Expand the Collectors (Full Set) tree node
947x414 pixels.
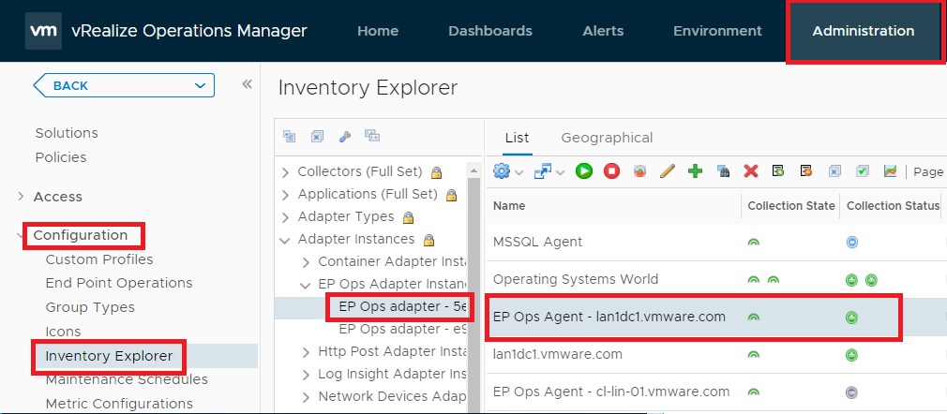pos(286,172)
